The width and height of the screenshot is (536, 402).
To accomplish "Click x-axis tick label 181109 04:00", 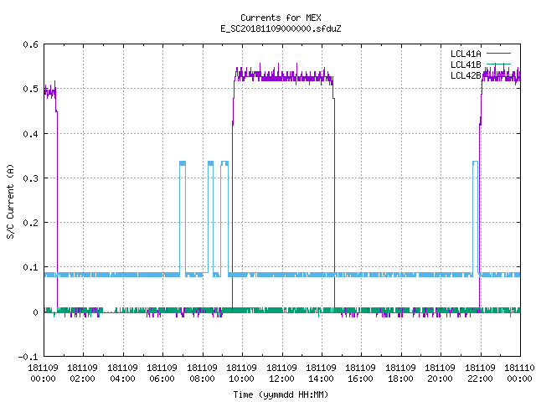I will click(x=122, y=374).
